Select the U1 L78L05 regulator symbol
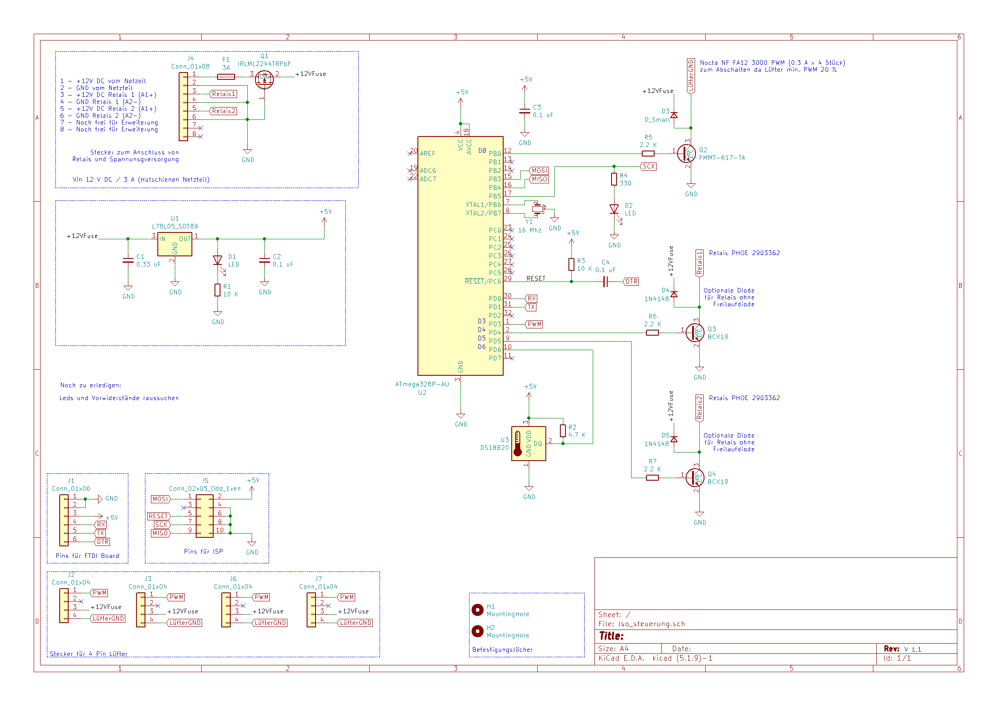This screenshot has width=997, height=705. pyautogui.click(x=174, y=244)
